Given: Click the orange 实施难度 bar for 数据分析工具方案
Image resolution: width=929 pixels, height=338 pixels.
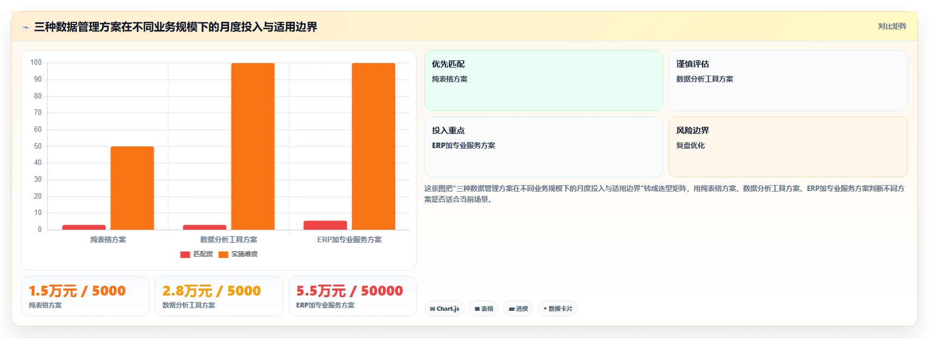Looking at the screenshot, I should tap(253, 146).
